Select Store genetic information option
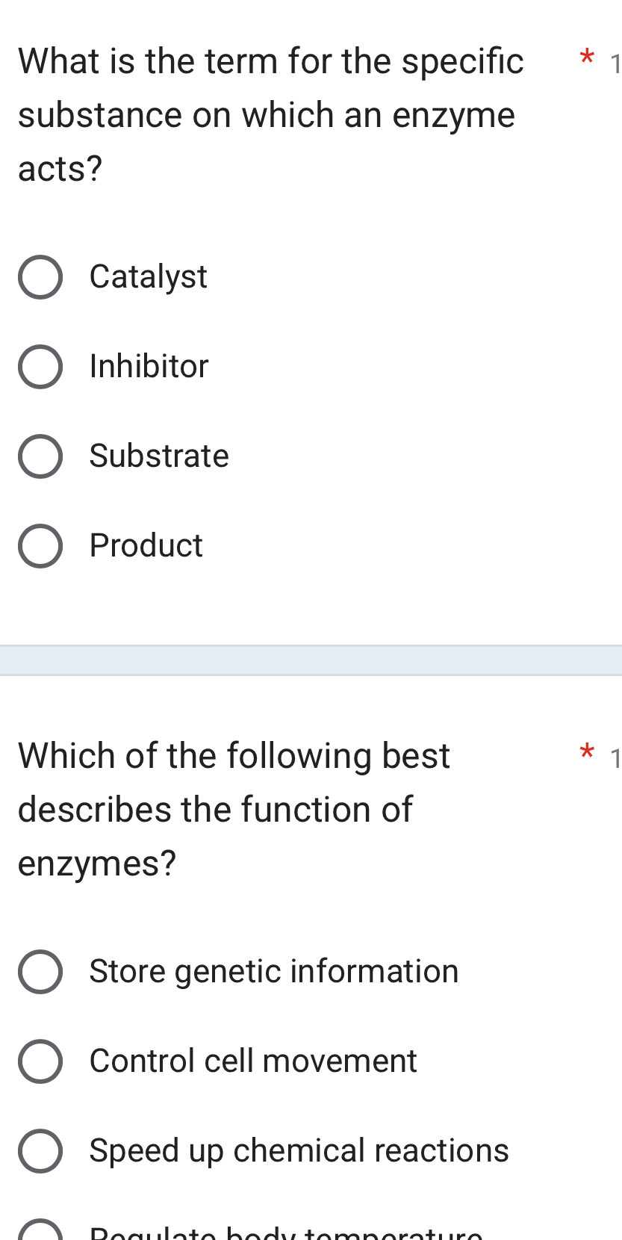The height and width of the screenshot is (1240, 622). click(x=41, y=972)
